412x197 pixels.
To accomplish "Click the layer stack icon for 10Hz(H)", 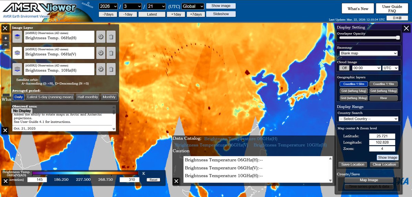I will [18, 69].
